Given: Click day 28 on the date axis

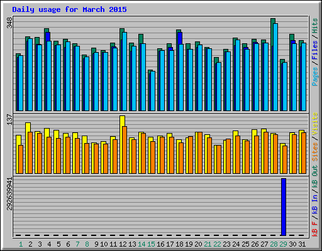Looking at the screenshot, I should coord(274,244).
